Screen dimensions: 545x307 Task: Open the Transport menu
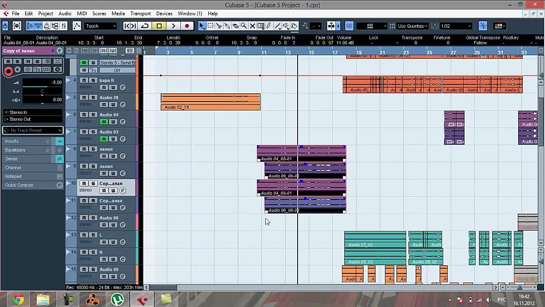coord(141,14)
